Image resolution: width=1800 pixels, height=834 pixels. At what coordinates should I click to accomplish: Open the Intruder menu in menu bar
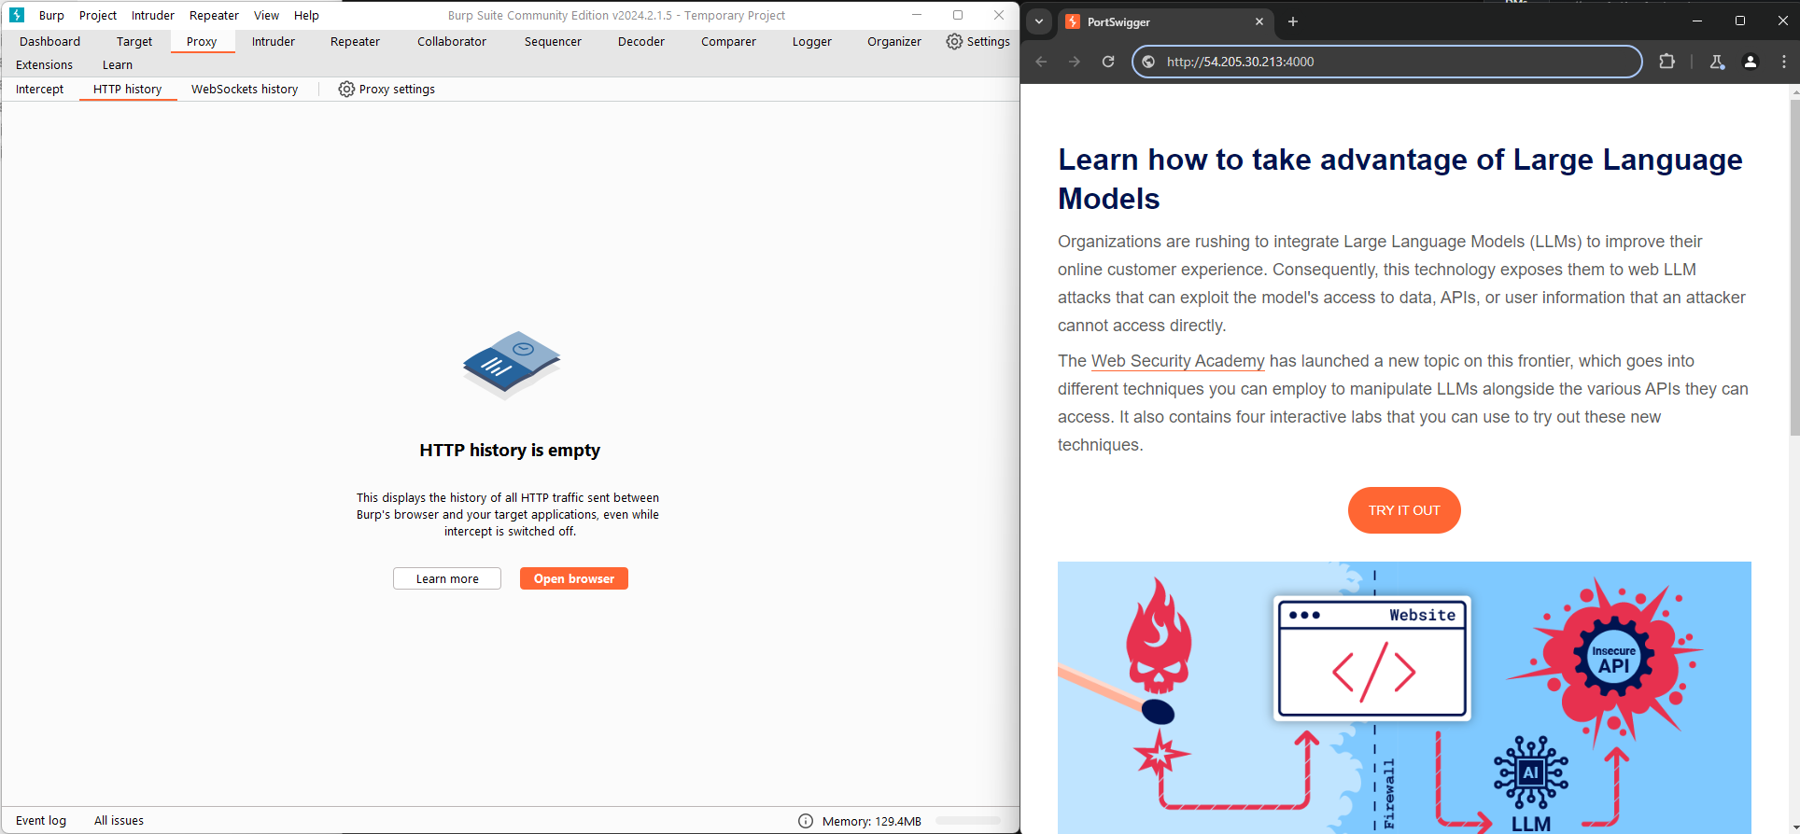[x=152, y=15]
